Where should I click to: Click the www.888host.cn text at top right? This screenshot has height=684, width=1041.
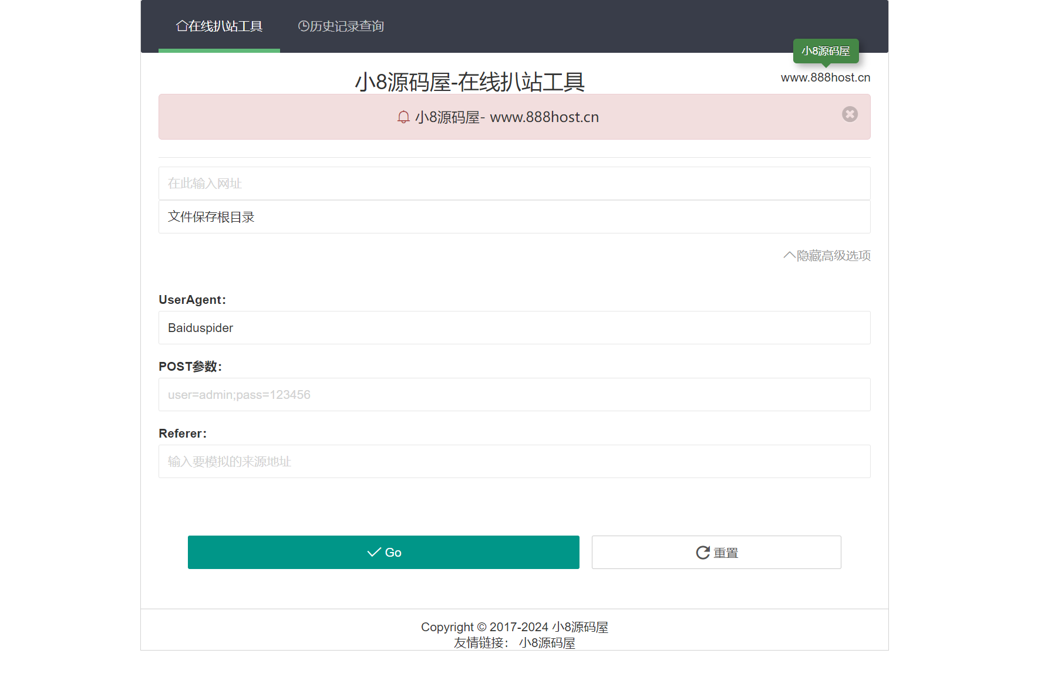point(826,77)
